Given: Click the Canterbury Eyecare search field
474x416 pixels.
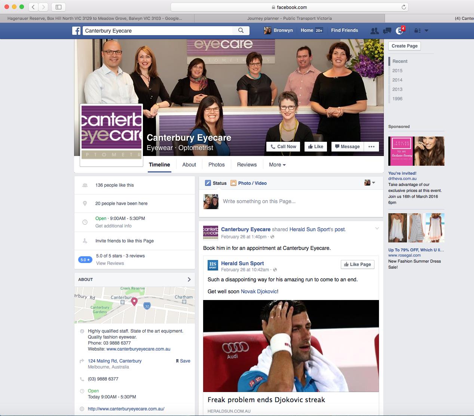Looking at the screenshot, I should click(158, 31).
